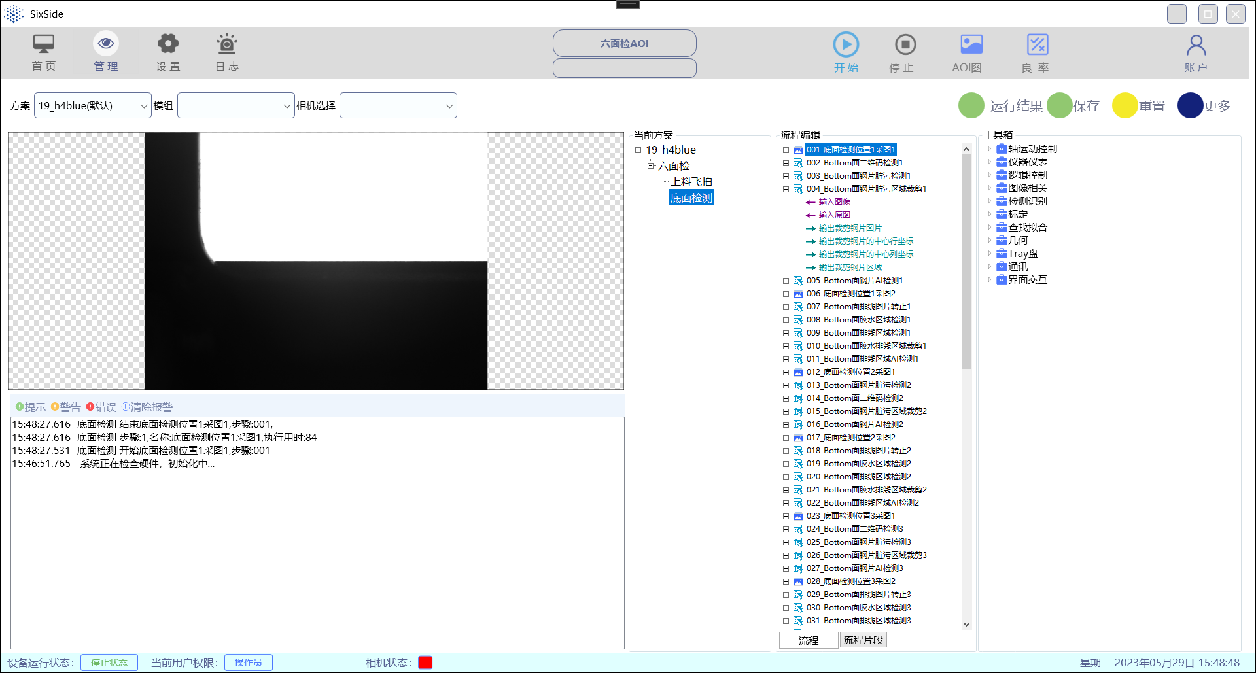Collapse step 004_Bottom面钢片脏污区域裁剪1
This screenshot has width=1256, height=673.
[786, 189]
